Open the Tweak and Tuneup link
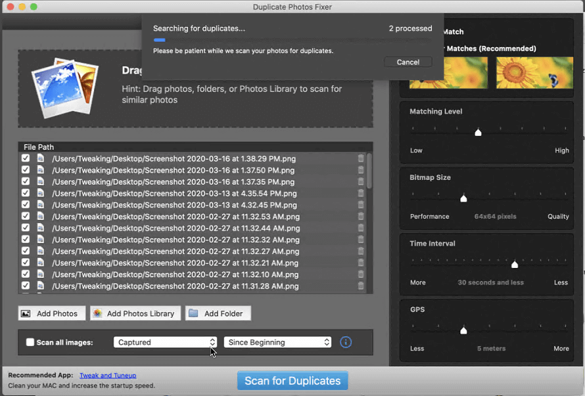Screen dimensions: 585x396 point(108,376)
